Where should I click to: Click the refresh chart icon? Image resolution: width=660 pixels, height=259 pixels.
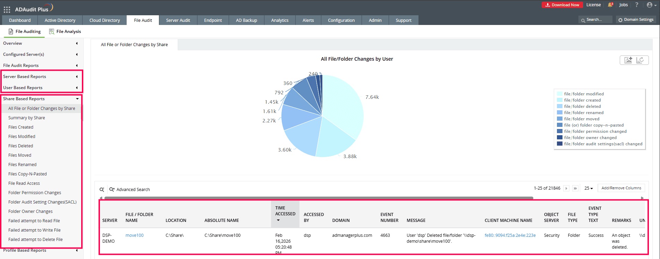[x=640, y=60]
